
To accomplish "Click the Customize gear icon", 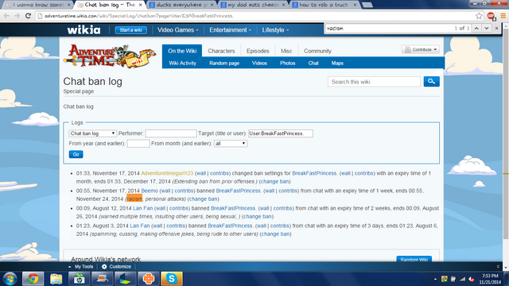I will pos(104,267).
